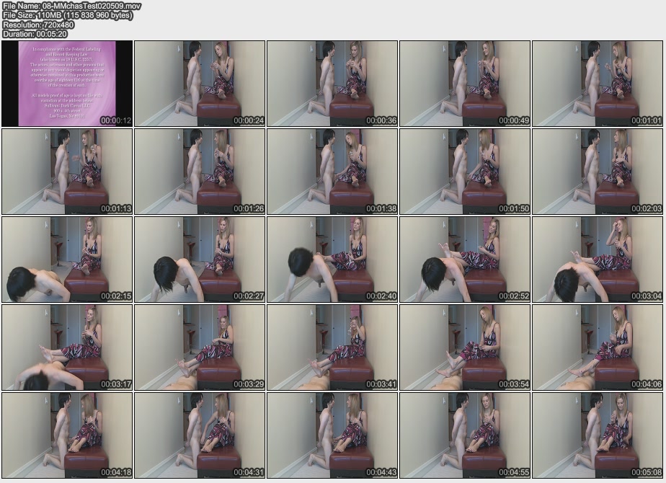666x483 pixels.
Task: Pick the frame timestamped 00:01:38
Action: click(x=332, y=172)
